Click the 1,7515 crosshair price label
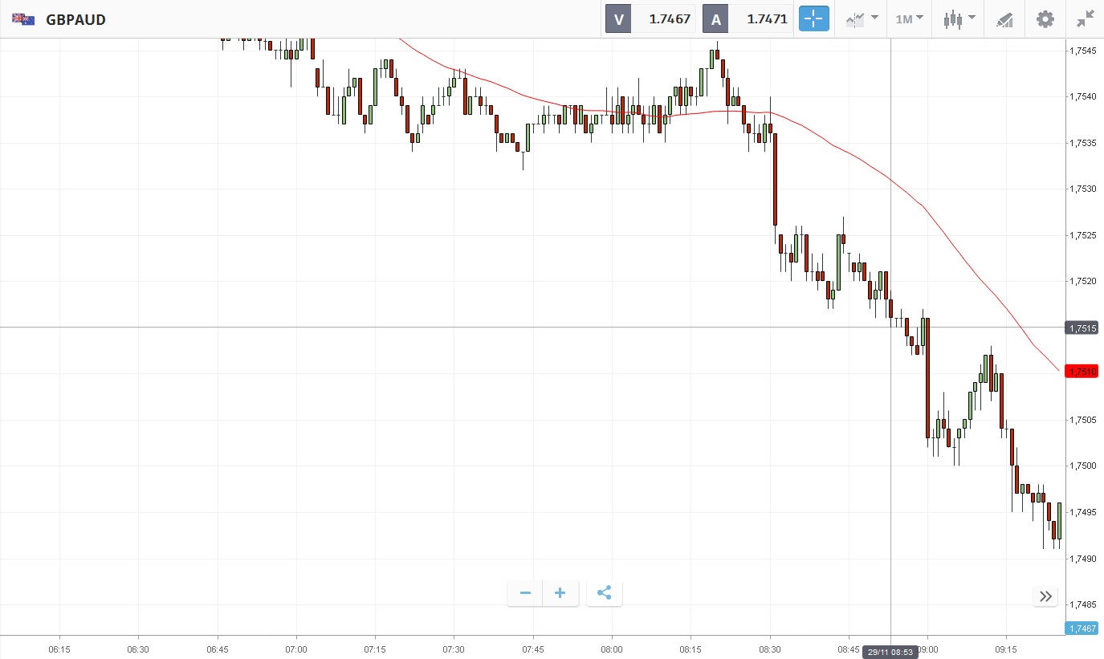 tap(1083, 327)
